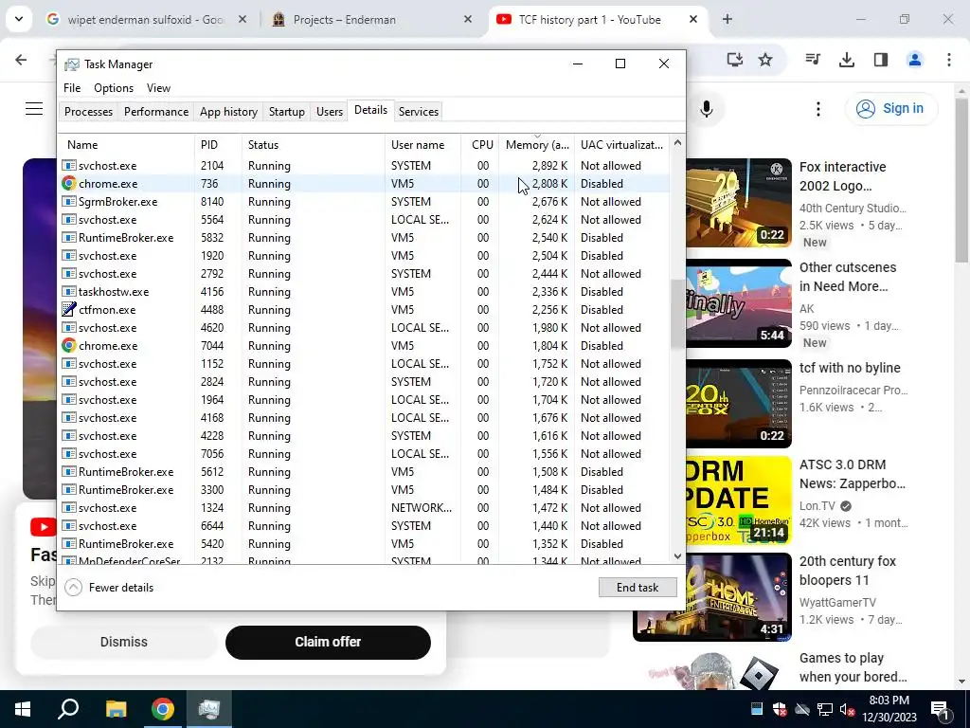Open File Explorer from the taskbar
The height and width of the screenshot is (728, 970).
click(x=116, y=709)
